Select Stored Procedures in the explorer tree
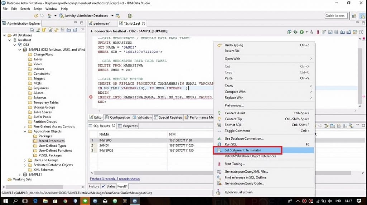Screen dimensions: 367x205 [51, 141]
